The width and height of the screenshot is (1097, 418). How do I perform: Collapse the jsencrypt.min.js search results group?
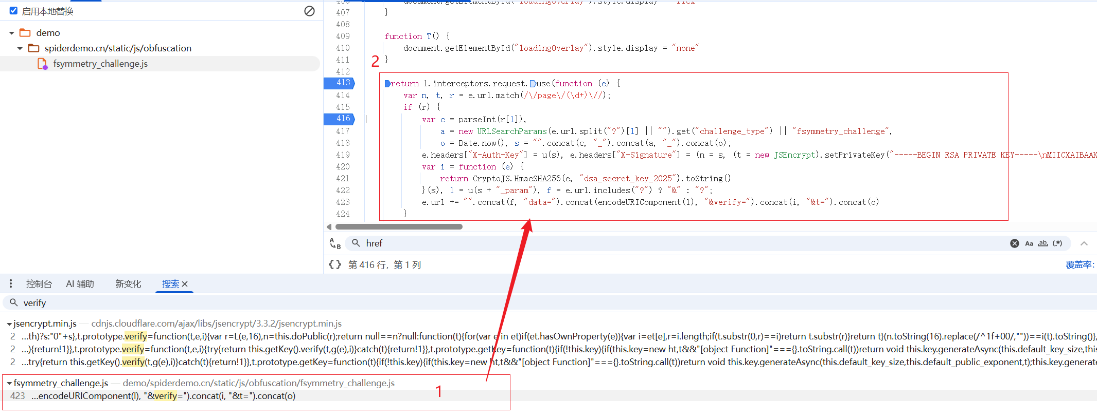pos(9,324)
